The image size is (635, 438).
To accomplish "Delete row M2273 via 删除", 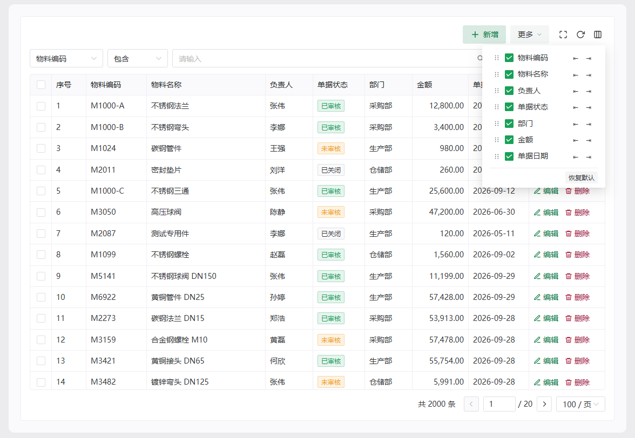I will tap(578, 318).
